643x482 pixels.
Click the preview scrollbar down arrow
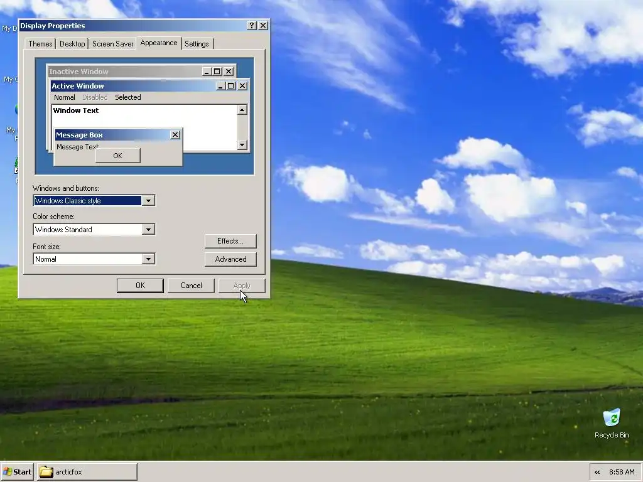click(242, 145)
